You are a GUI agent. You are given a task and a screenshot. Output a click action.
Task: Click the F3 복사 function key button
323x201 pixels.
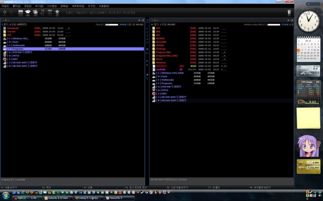pyautogui.click(x=47, y=187)
